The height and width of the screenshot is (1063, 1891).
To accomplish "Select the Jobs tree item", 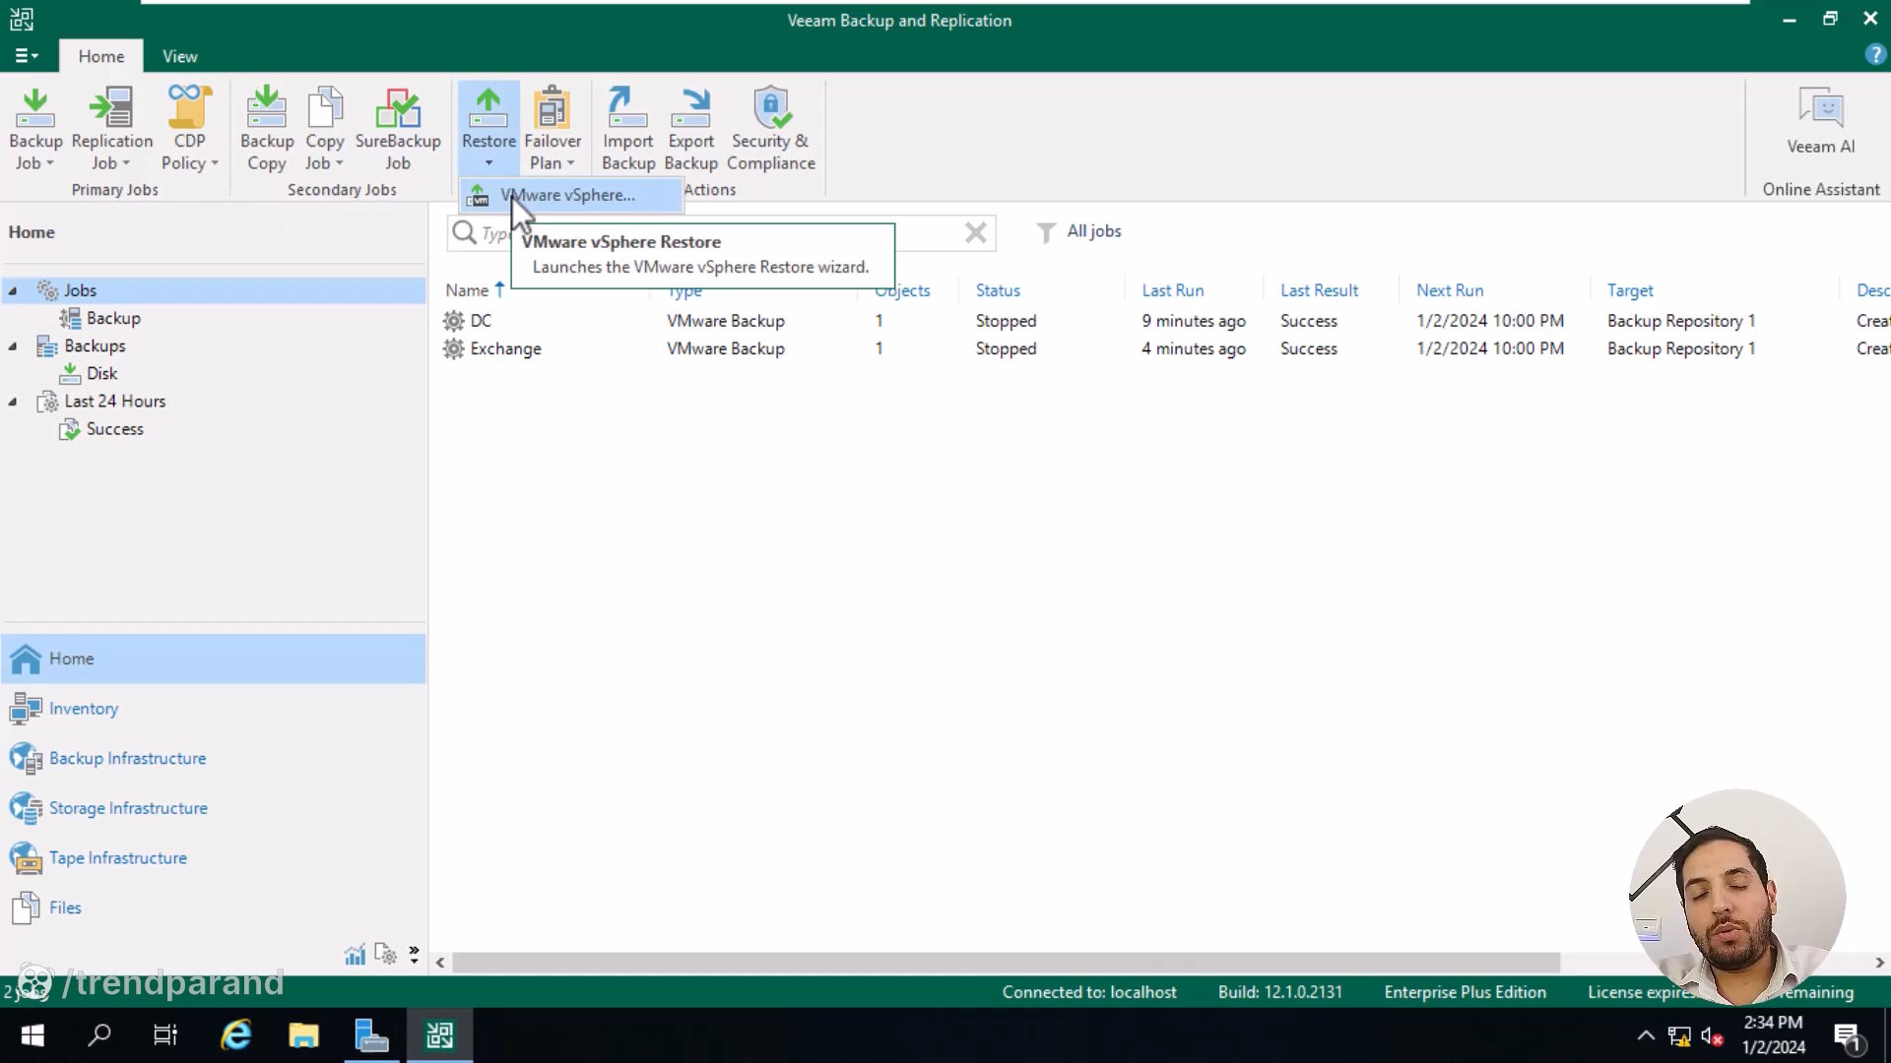I will coord(80,290).
